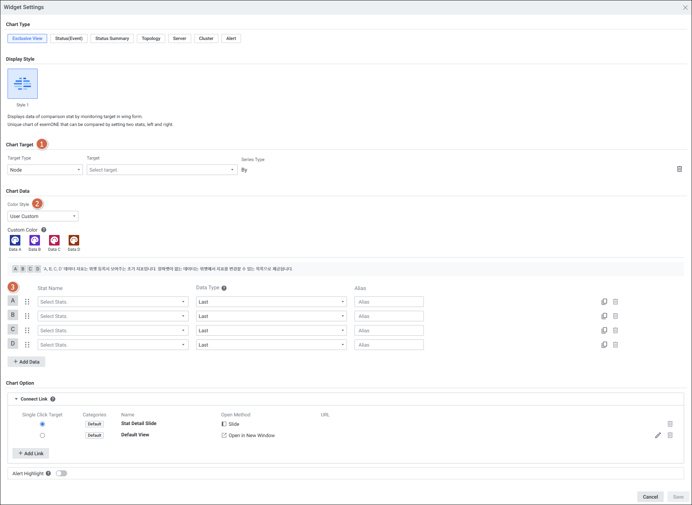Click the Data Type help question icon
This screenshot has height=505, width=692.
pos(224,288)
